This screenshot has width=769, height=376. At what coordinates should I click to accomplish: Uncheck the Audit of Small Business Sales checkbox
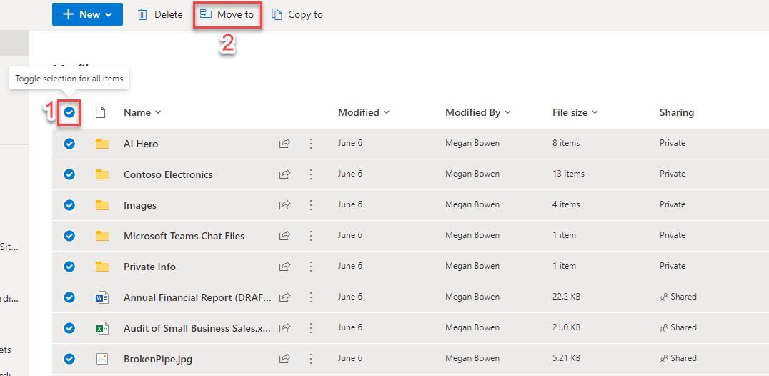click(x=69, y=328)
